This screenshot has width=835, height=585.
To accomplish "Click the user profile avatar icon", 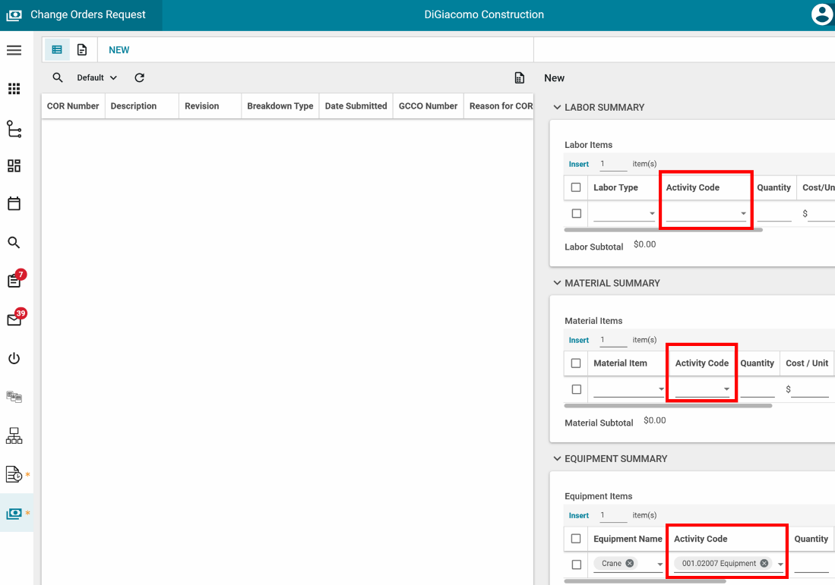I will (821, 14).
